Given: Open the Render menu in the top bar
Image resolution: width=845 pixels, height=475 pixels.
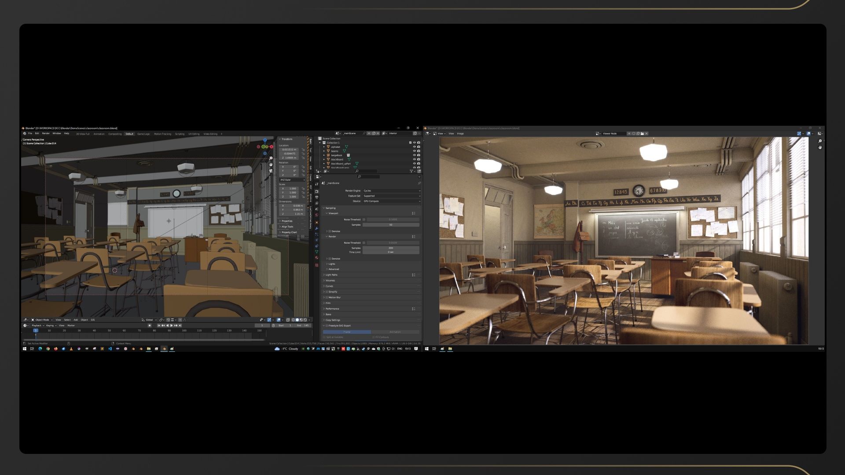Looking at the screenshot, I should click(46, 133).
